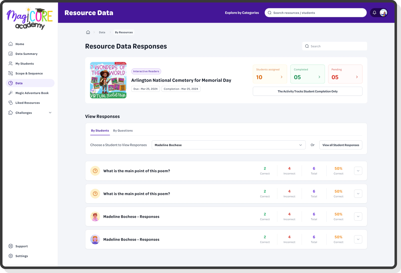The width and height of the screenshot is (401, 273).
Task: Switch to the By Questions tab
Action: pyautogui.click(x=123, y=130)
